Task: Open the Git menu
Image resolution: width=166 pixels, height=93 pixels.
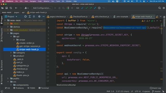Action: tap(63, 1)
